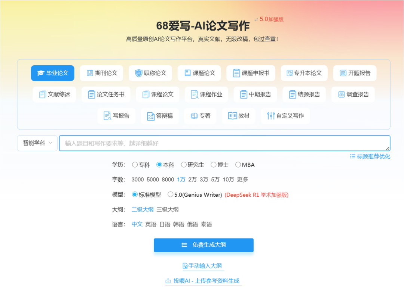The height and width of the screenshot is (296, 404).
Task: Select the 3万 word count
Action: (204, 180)
